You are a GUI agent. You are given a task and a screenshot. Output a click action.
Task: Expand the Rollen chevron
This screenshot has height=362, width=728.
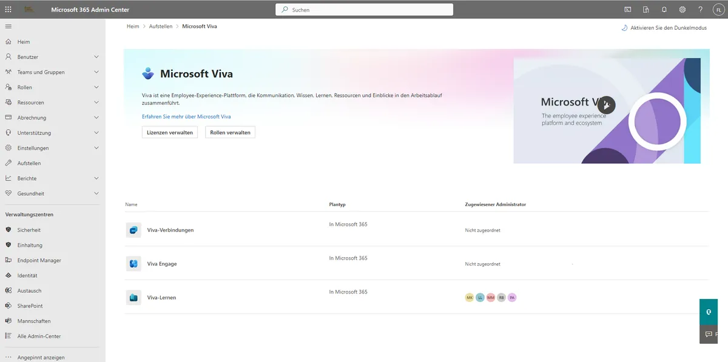(96, 87)
